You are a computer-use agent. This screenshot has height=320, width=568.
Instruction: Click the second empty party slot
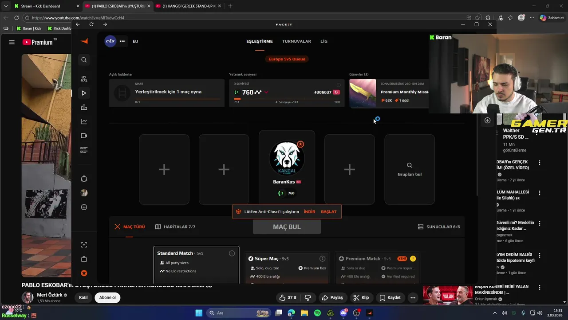coord(224,169)
